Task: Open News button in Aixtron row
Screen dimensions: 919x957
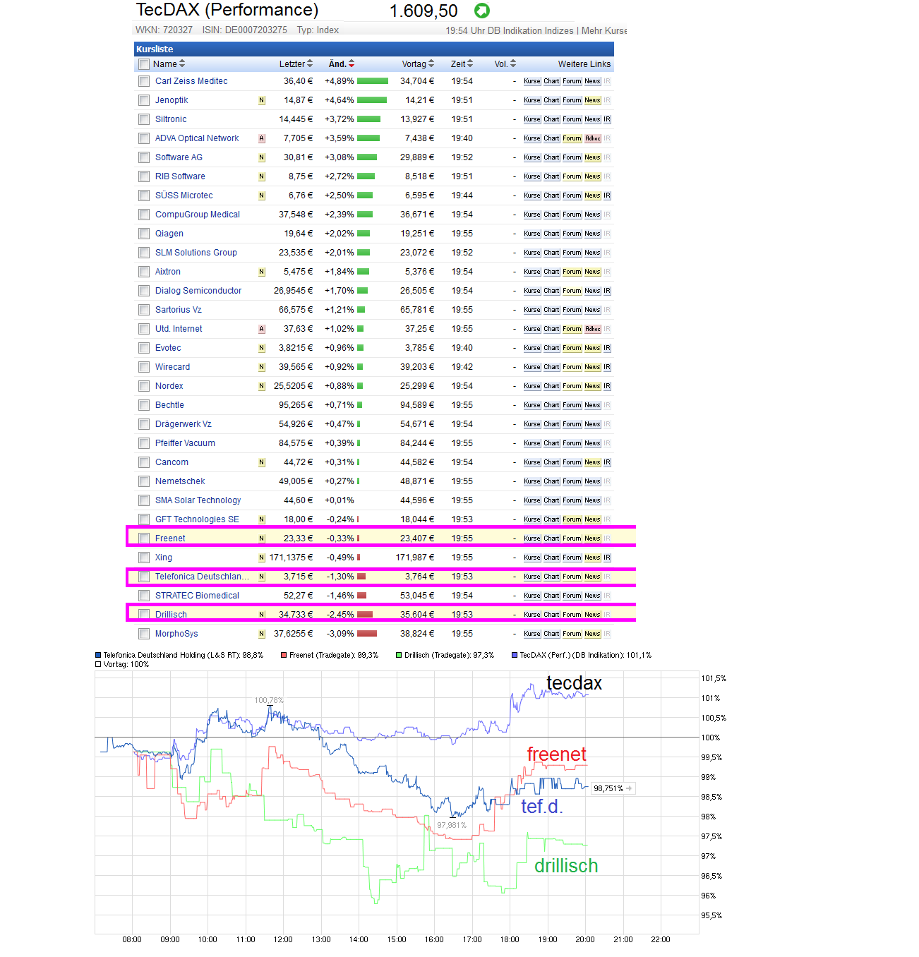Action: 593,272
